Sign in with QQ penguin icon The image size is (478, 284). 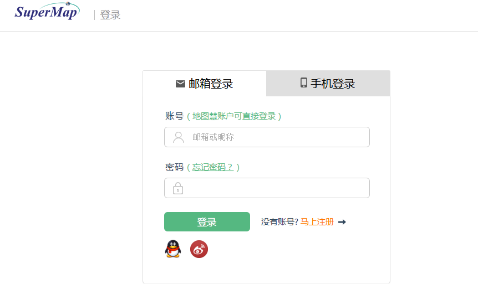tap(173, 249)
